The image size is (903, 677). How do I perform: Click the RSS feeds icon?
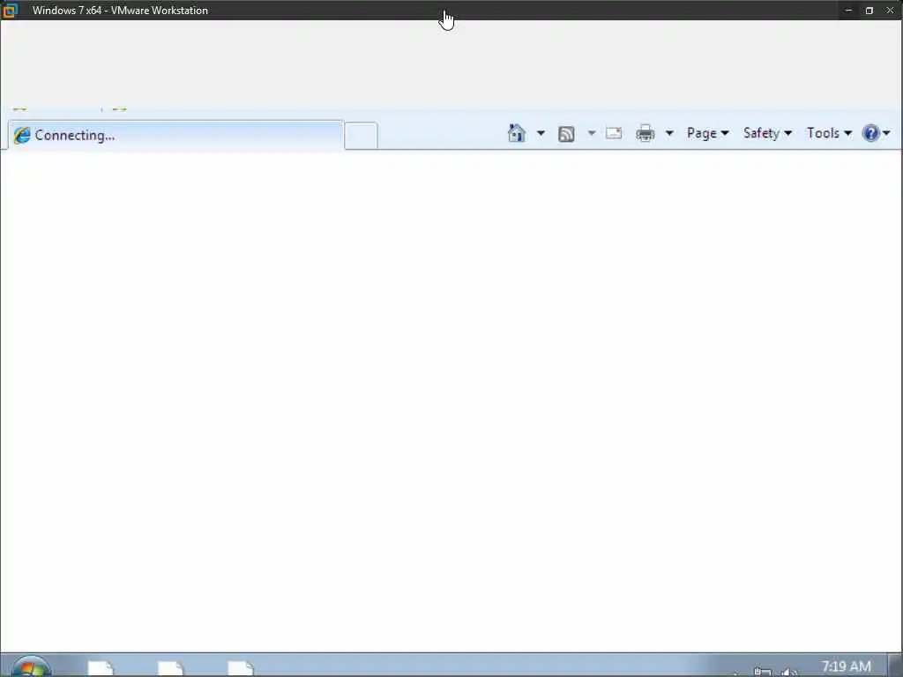point(566,134)
